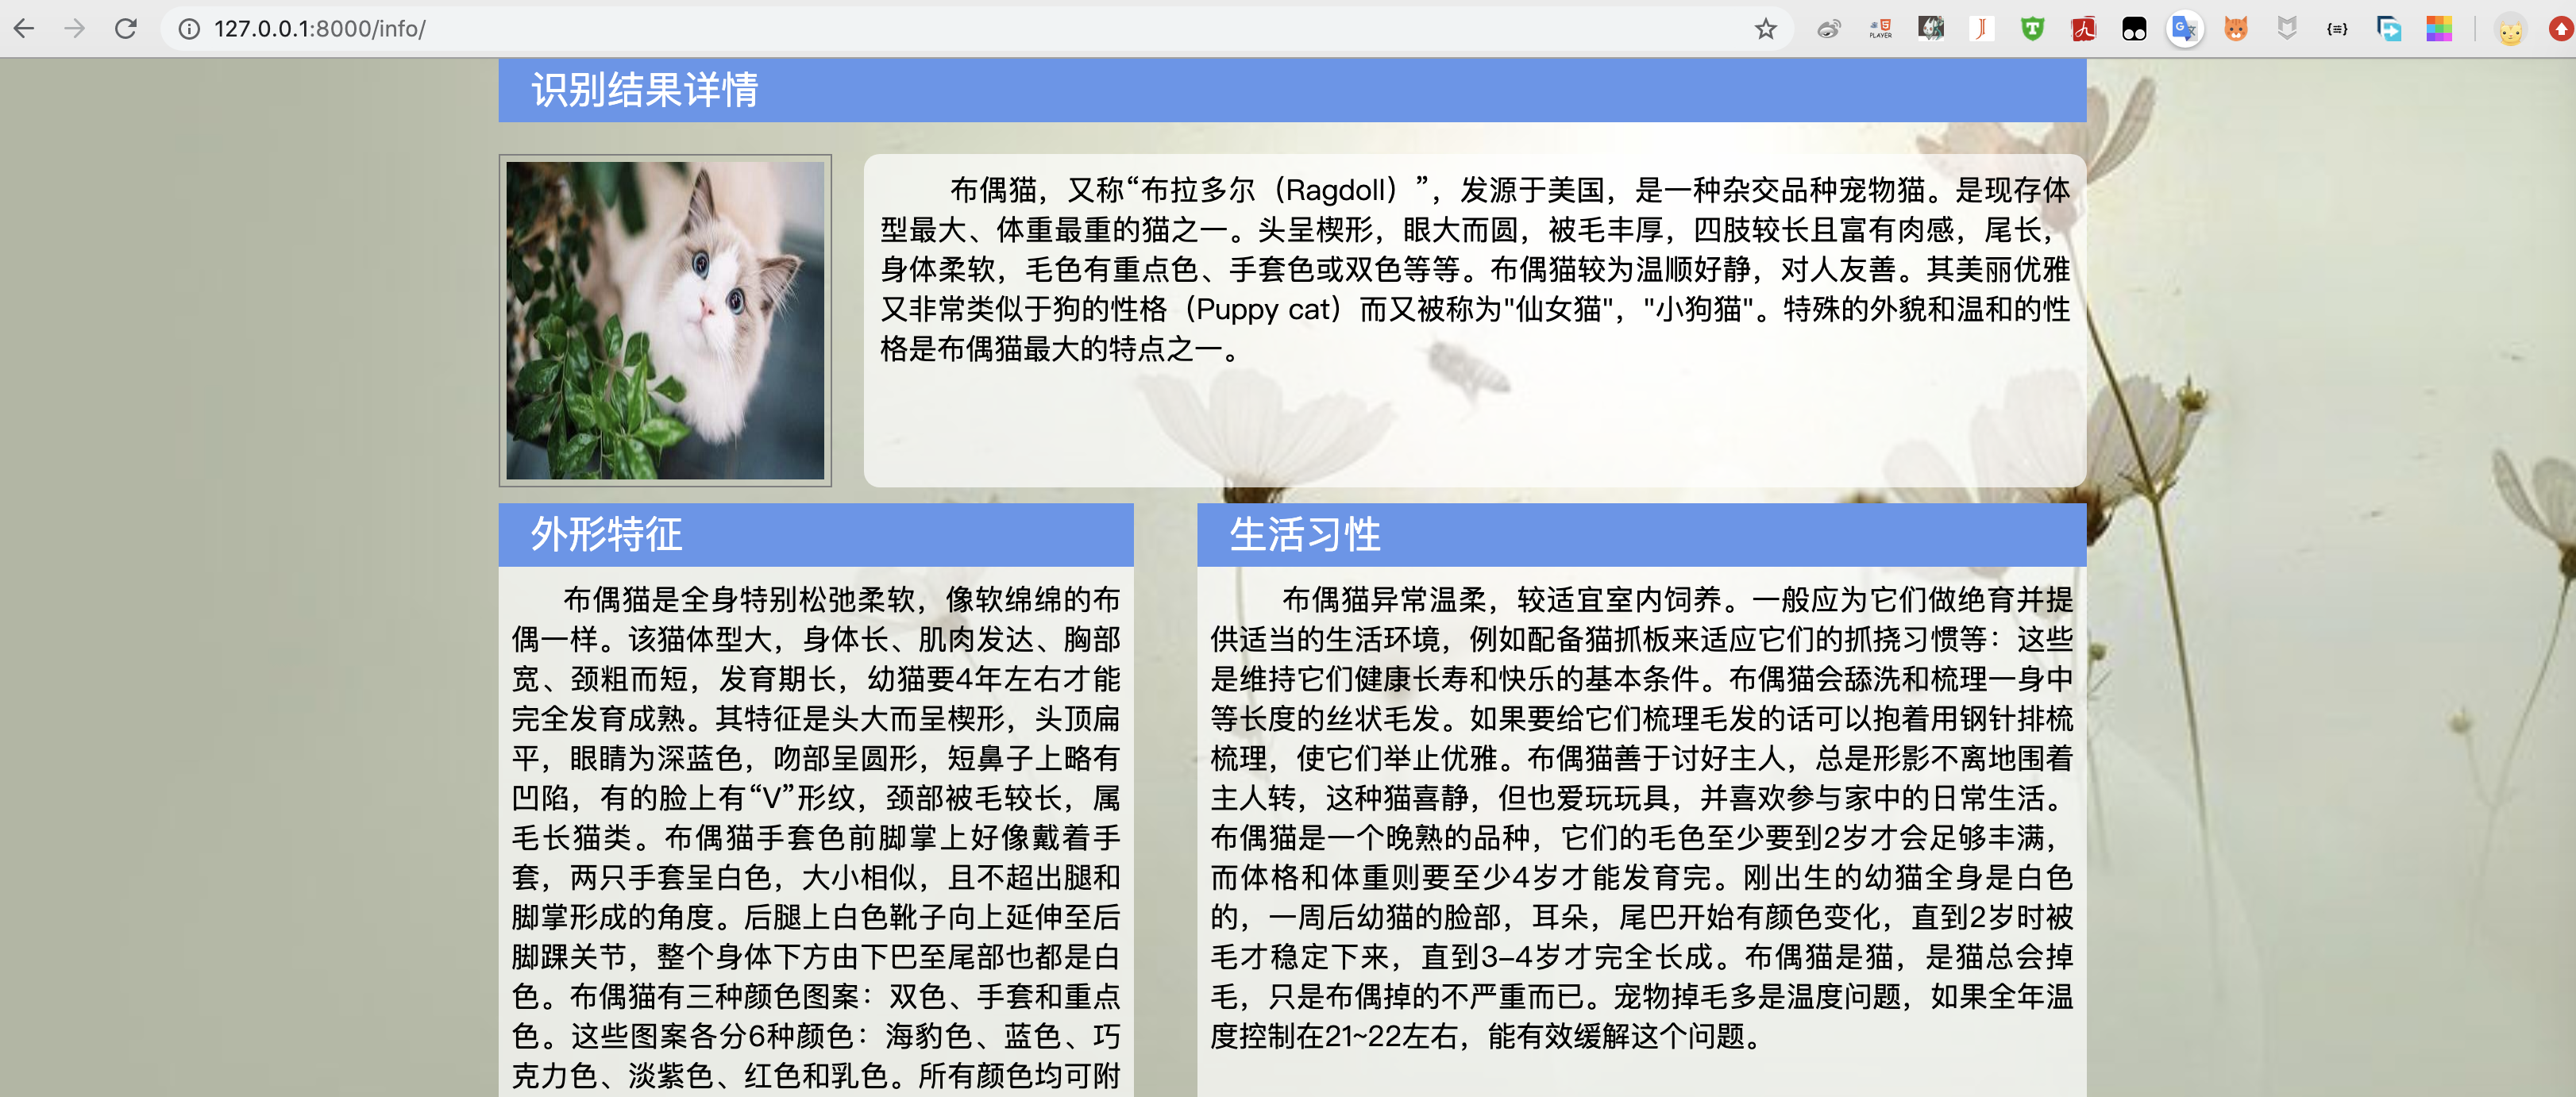Click the address bar URL field
2576x1097 pixels.
pos(900,29)
